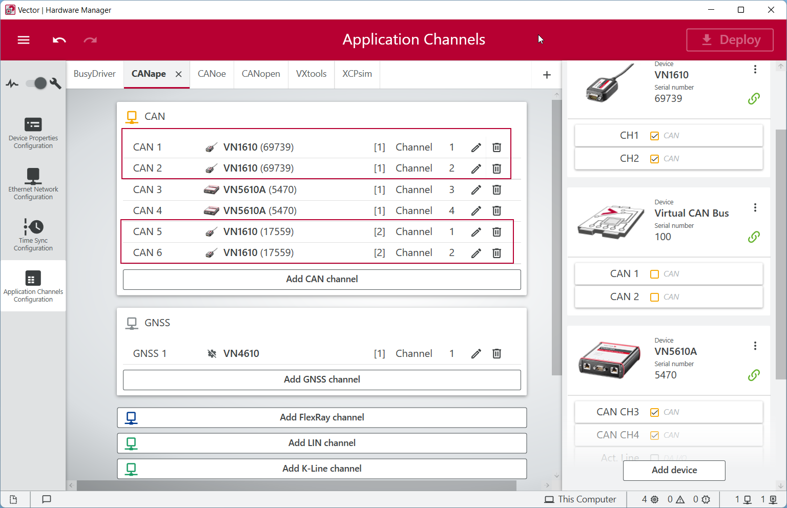787x508 pixels.
Task: Toggle the online/configuration mode switch
Action: coord(36,83)
